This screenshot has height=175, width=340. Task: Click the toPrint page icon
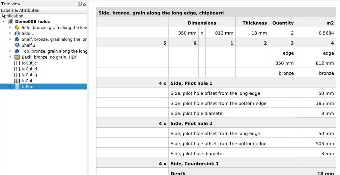click(x=17, y=87)
